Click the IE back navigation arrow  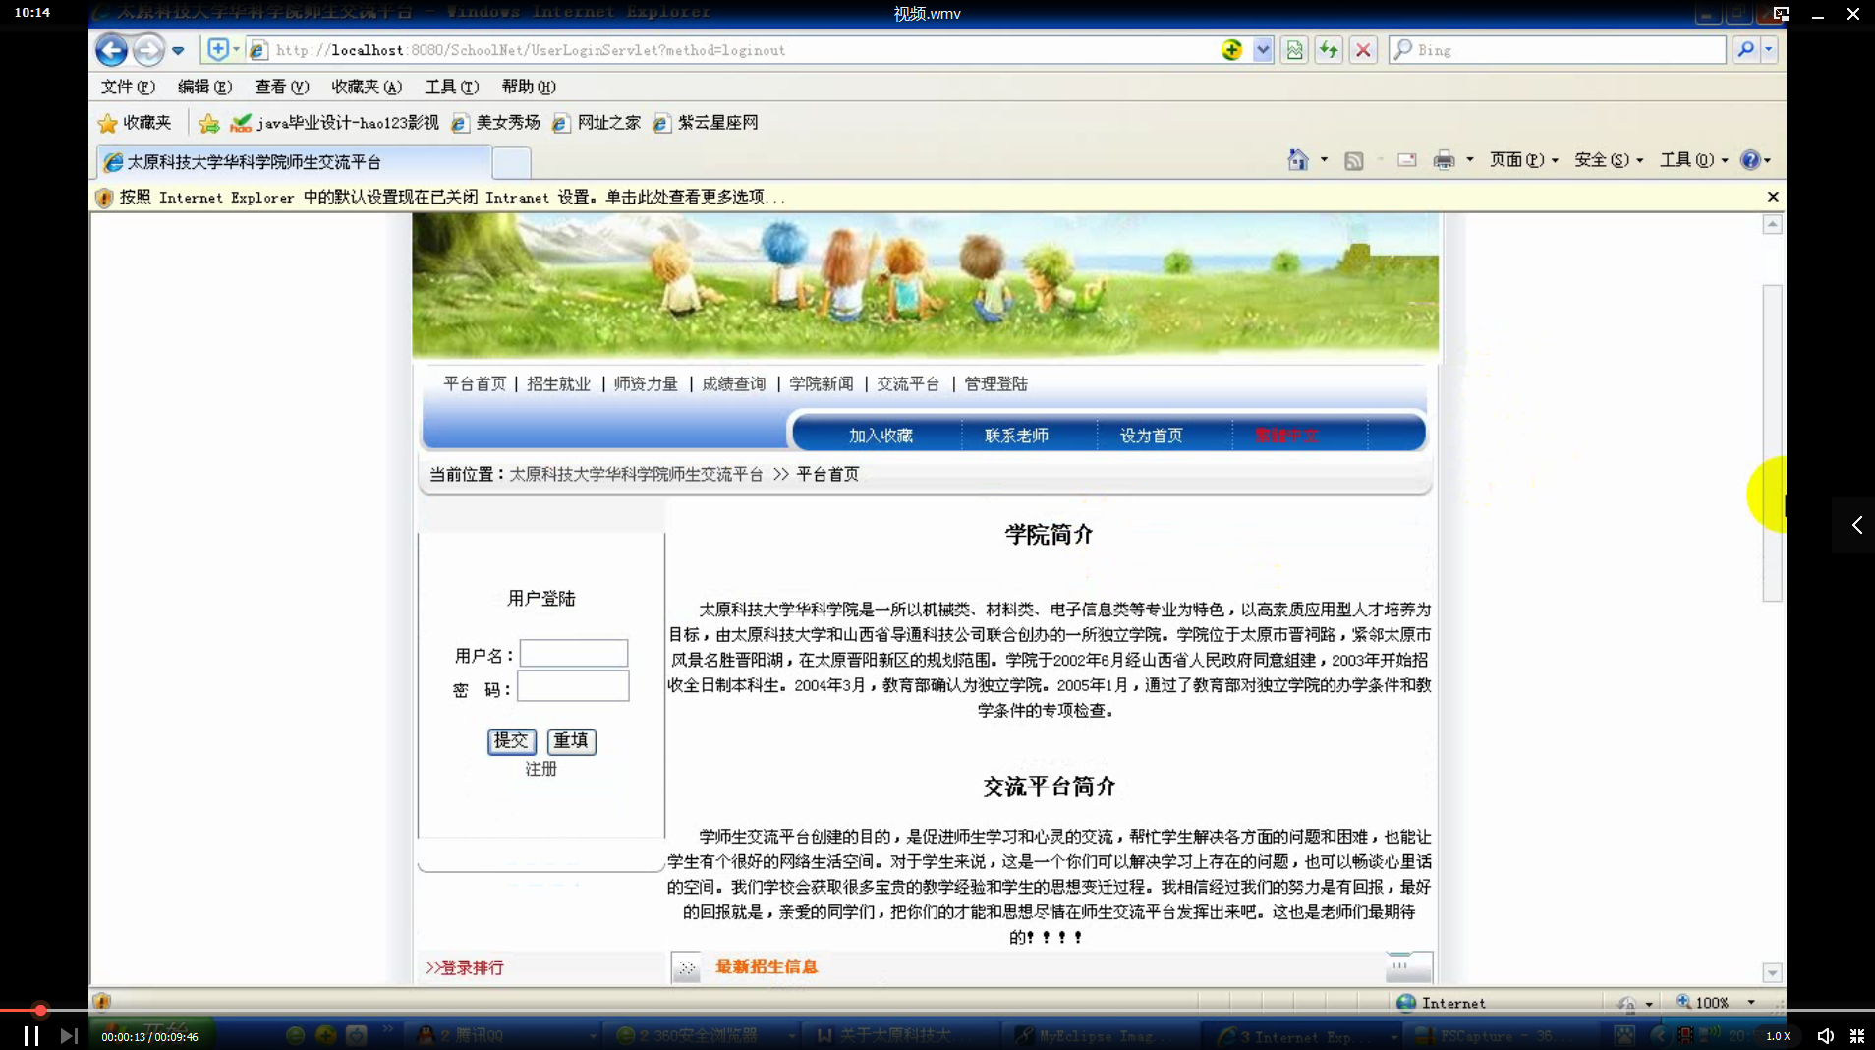111,50
